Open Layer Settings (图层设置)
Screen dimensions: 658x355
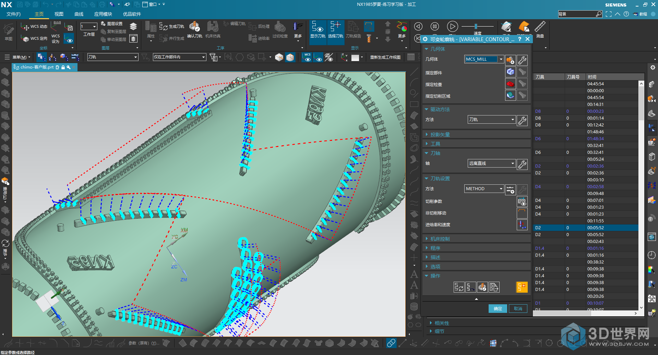pos(111,24)
